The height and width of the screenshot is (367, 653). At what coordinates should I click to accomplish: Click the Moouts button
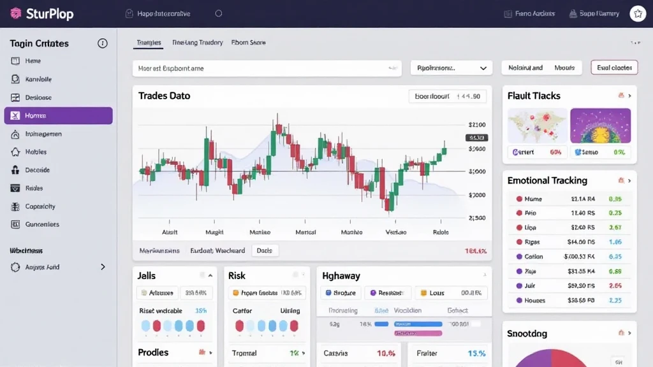pos(565,68)
